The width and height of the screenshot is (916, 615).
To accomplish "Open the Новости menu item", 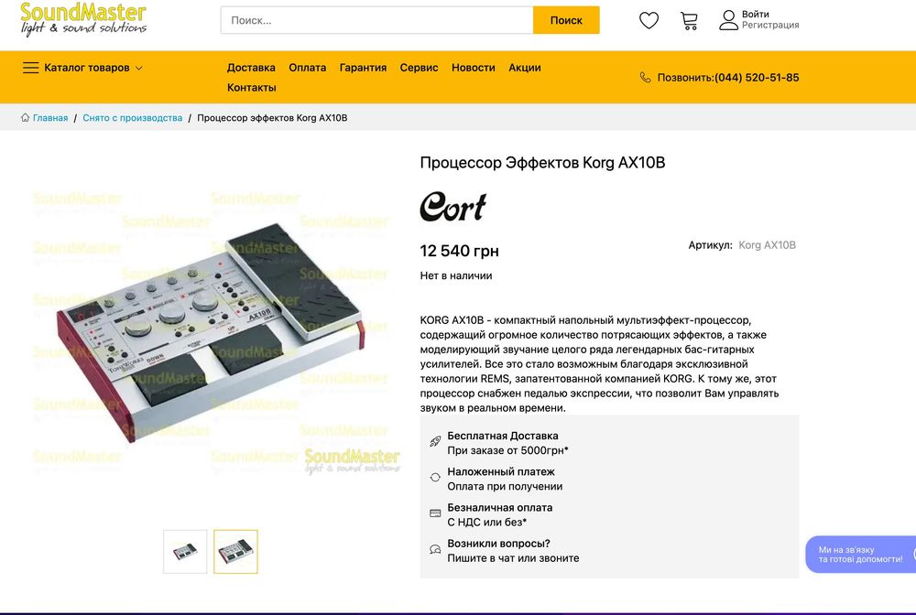I will pos(474,68).
